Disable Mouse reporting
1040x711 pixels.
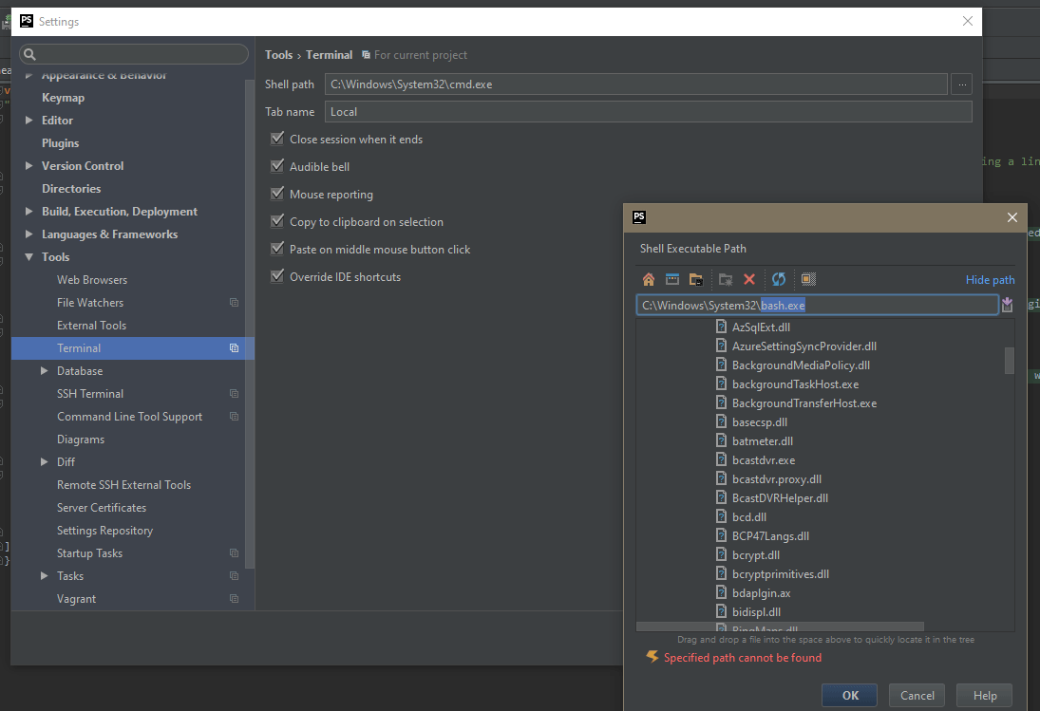point(277,194)
